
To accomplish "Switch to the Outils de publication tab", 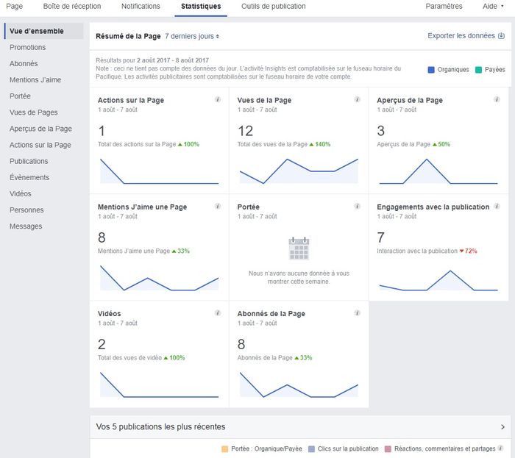I will [273, 7].
